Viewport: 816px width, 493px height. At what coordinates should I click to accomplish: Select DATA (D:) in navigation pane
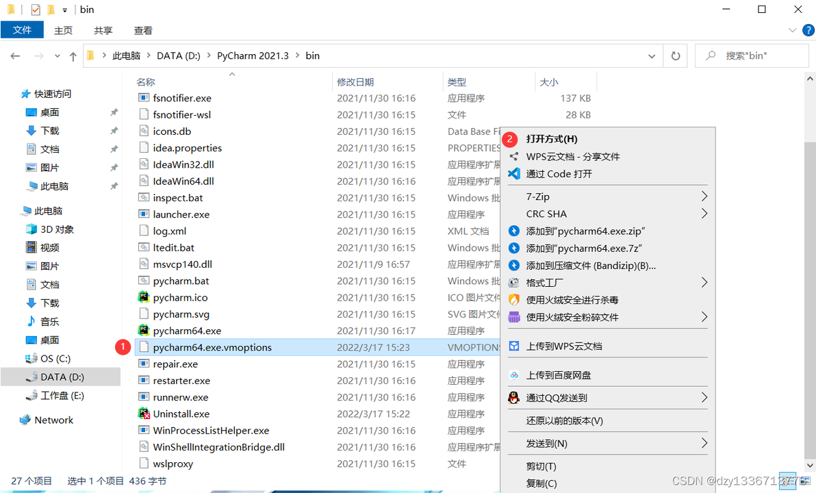tap(60, 377)
